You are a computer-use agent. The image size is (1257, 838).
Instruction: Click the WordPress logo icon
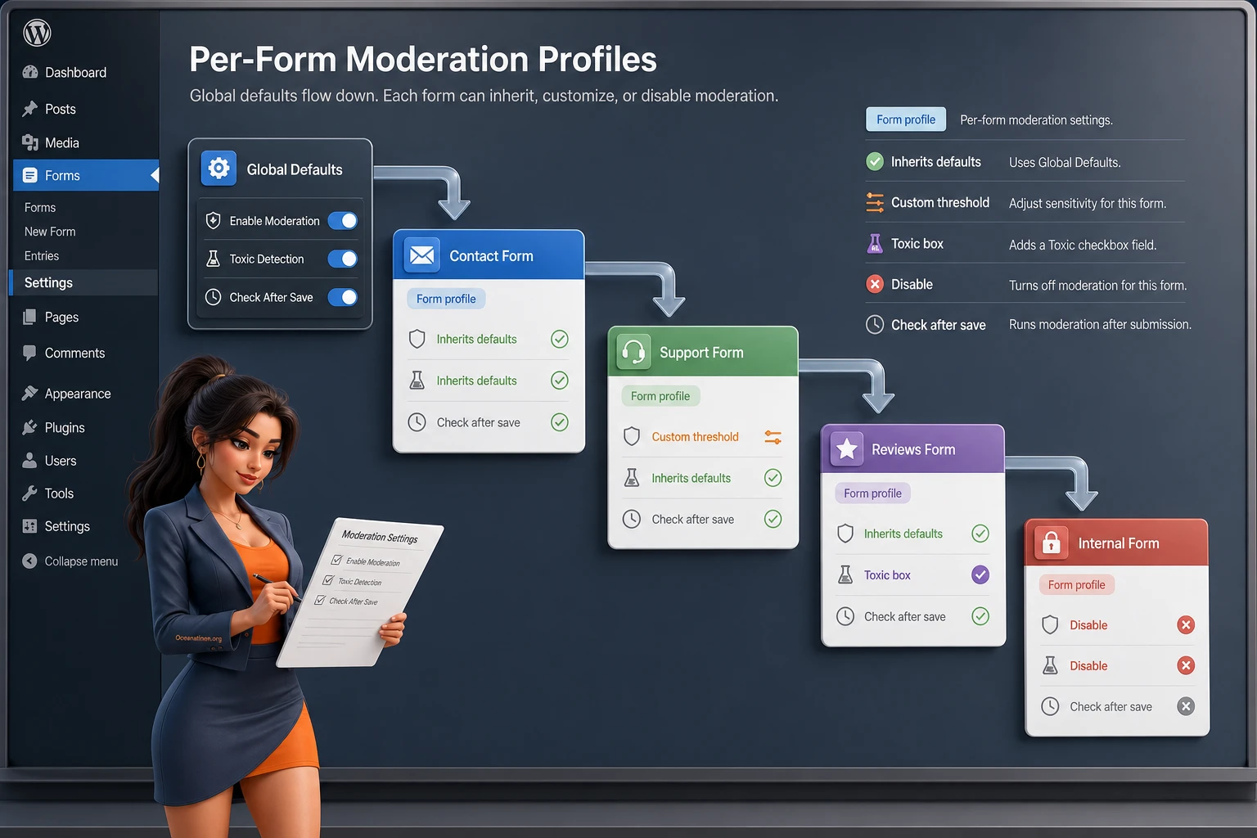coord(38,33)
